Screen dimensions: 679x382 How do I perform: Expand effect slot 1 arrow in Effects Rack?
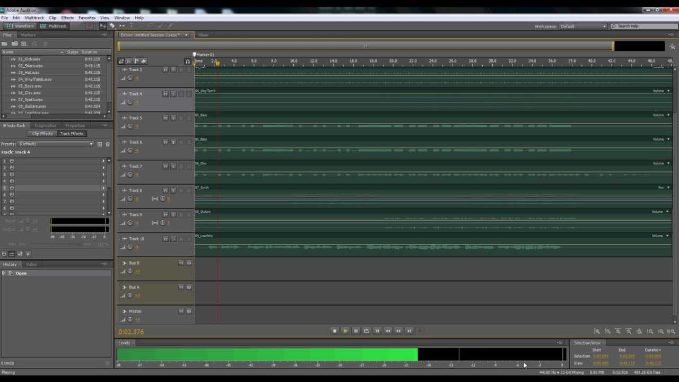coord(103,161)
